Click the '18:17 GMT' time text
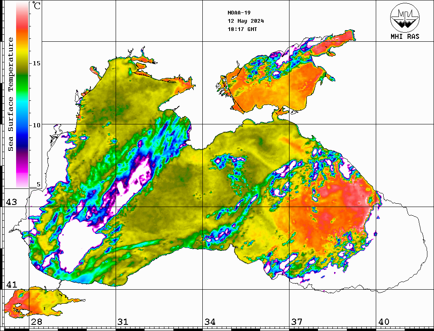This screenshot has width=434, height=331. 242,29
